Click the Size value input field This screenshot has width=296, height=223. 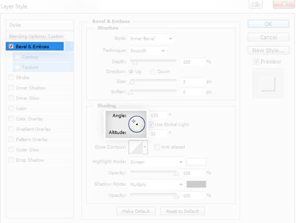pos(193,82)
